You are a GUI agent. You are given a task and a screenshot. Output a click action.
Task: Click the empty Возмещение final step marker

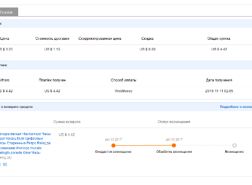click(234, 145)
